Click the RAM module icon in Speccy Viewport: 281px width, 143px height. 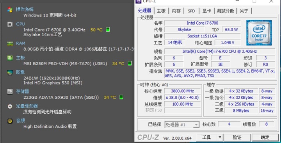coord(10,43)
